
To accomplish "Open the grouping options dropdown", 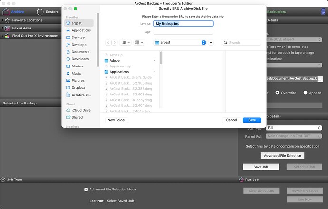I will coord(139,42).
